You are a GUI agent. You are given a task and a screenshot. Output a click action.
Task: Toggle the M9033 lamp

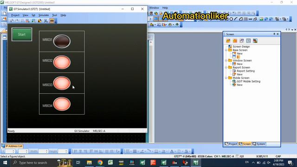coord(62,83)
